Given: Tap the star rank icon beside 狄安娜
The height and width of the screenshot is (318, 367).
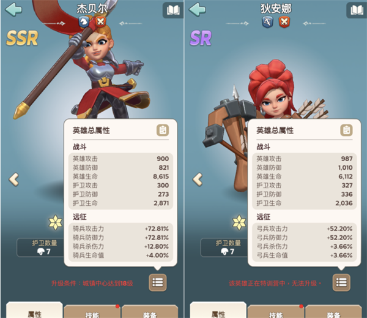Looking at the screenshot, I should tap(239, 222).
